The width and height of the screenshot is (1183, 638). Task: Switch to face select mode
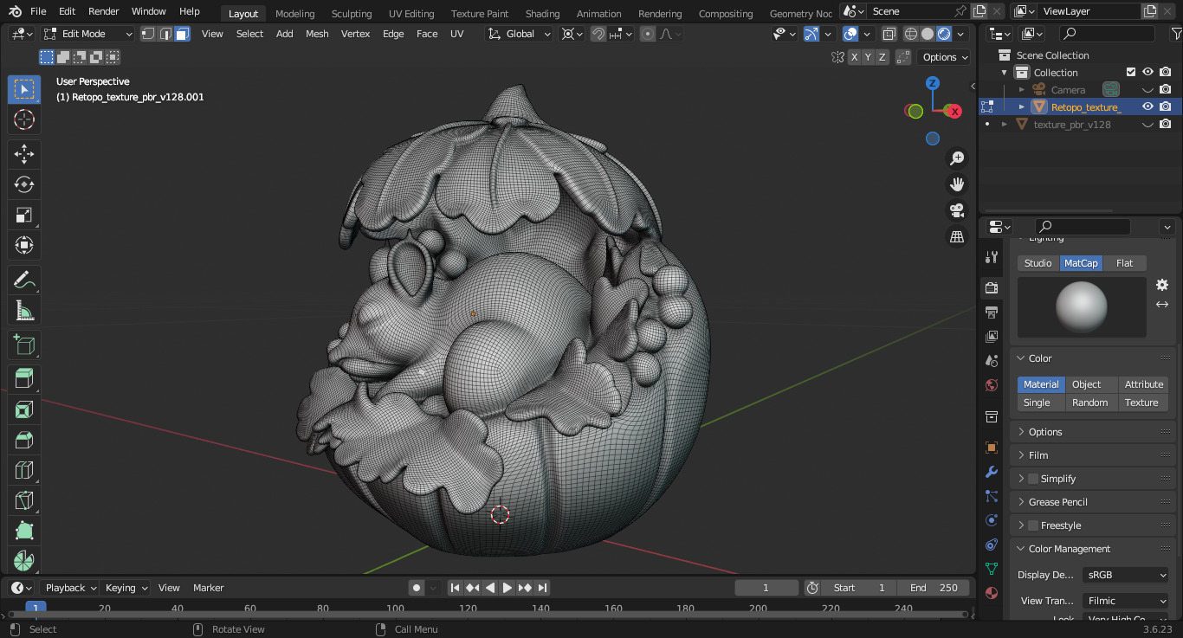[x=182, y=34]
